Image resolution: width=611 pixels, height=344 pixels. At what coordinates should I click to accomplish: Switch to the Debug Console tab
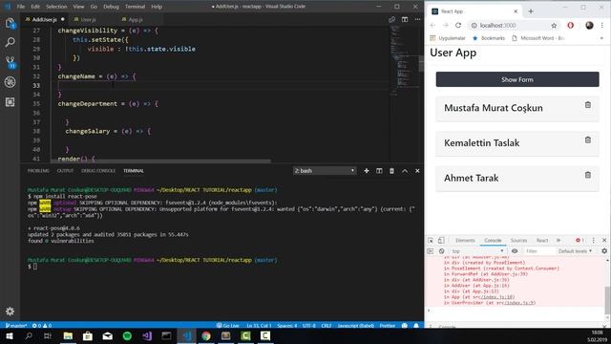98,171
